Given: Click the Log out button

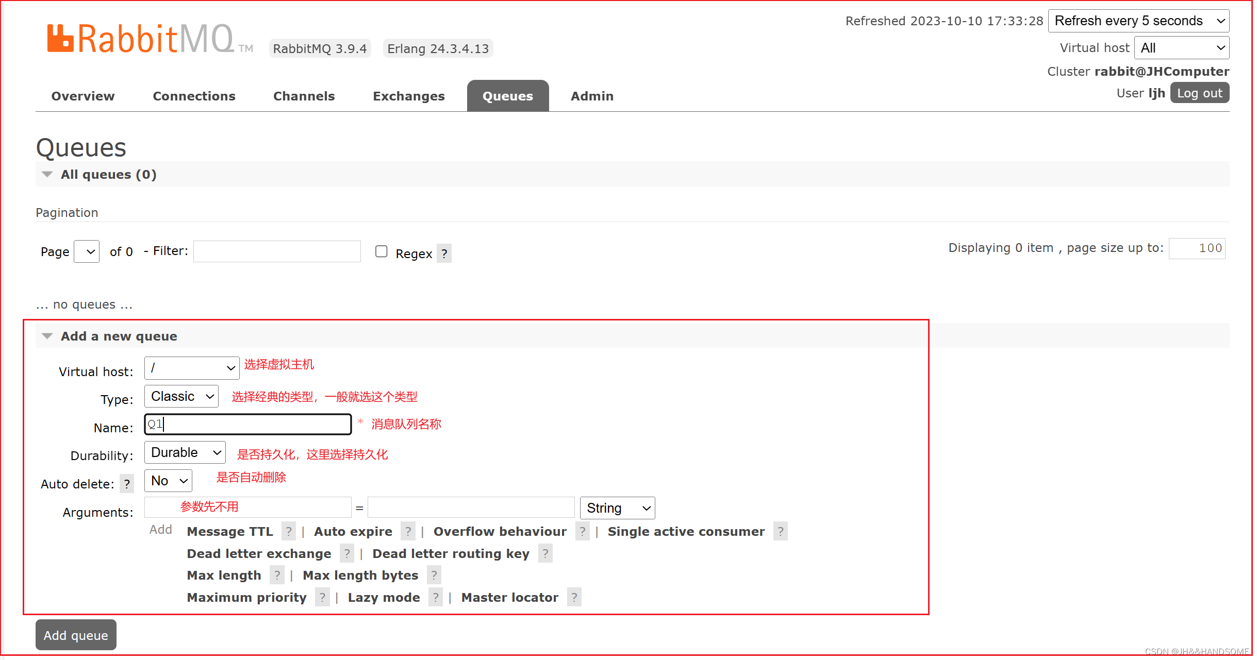Looking at the screenshot, I should (x=1199, y=93).
